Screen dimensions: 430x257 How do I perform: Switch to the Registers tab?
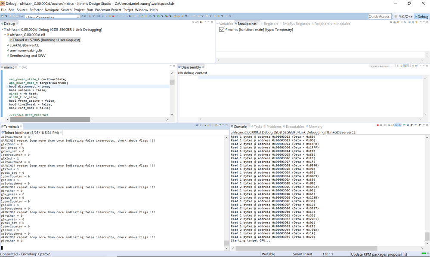click(269, 24)
